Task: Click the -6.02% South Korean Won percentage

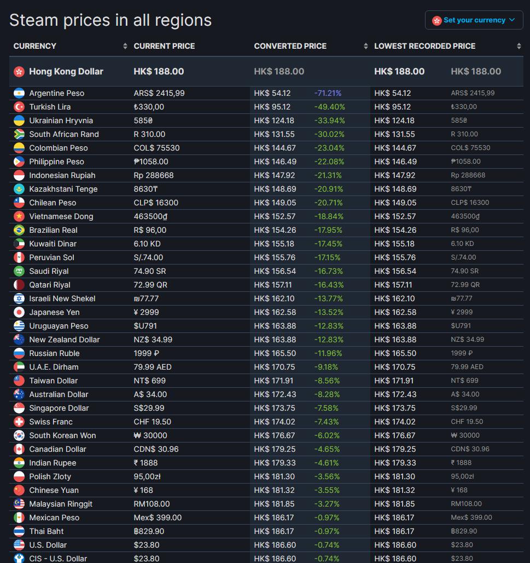Action: point(327,435)
